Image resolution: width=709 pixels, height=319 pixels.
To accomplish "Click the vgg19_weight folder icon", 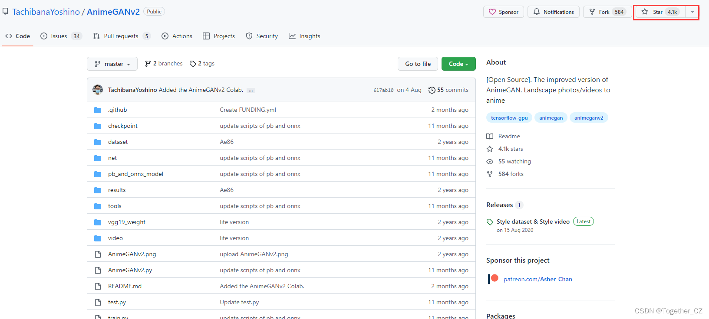I will coord(98,222).
